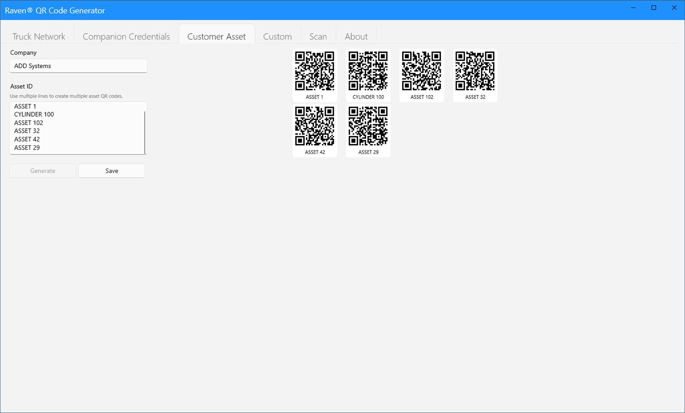View the About tab
The width and height of the screenshot is (685, 413).
[356, 36]
